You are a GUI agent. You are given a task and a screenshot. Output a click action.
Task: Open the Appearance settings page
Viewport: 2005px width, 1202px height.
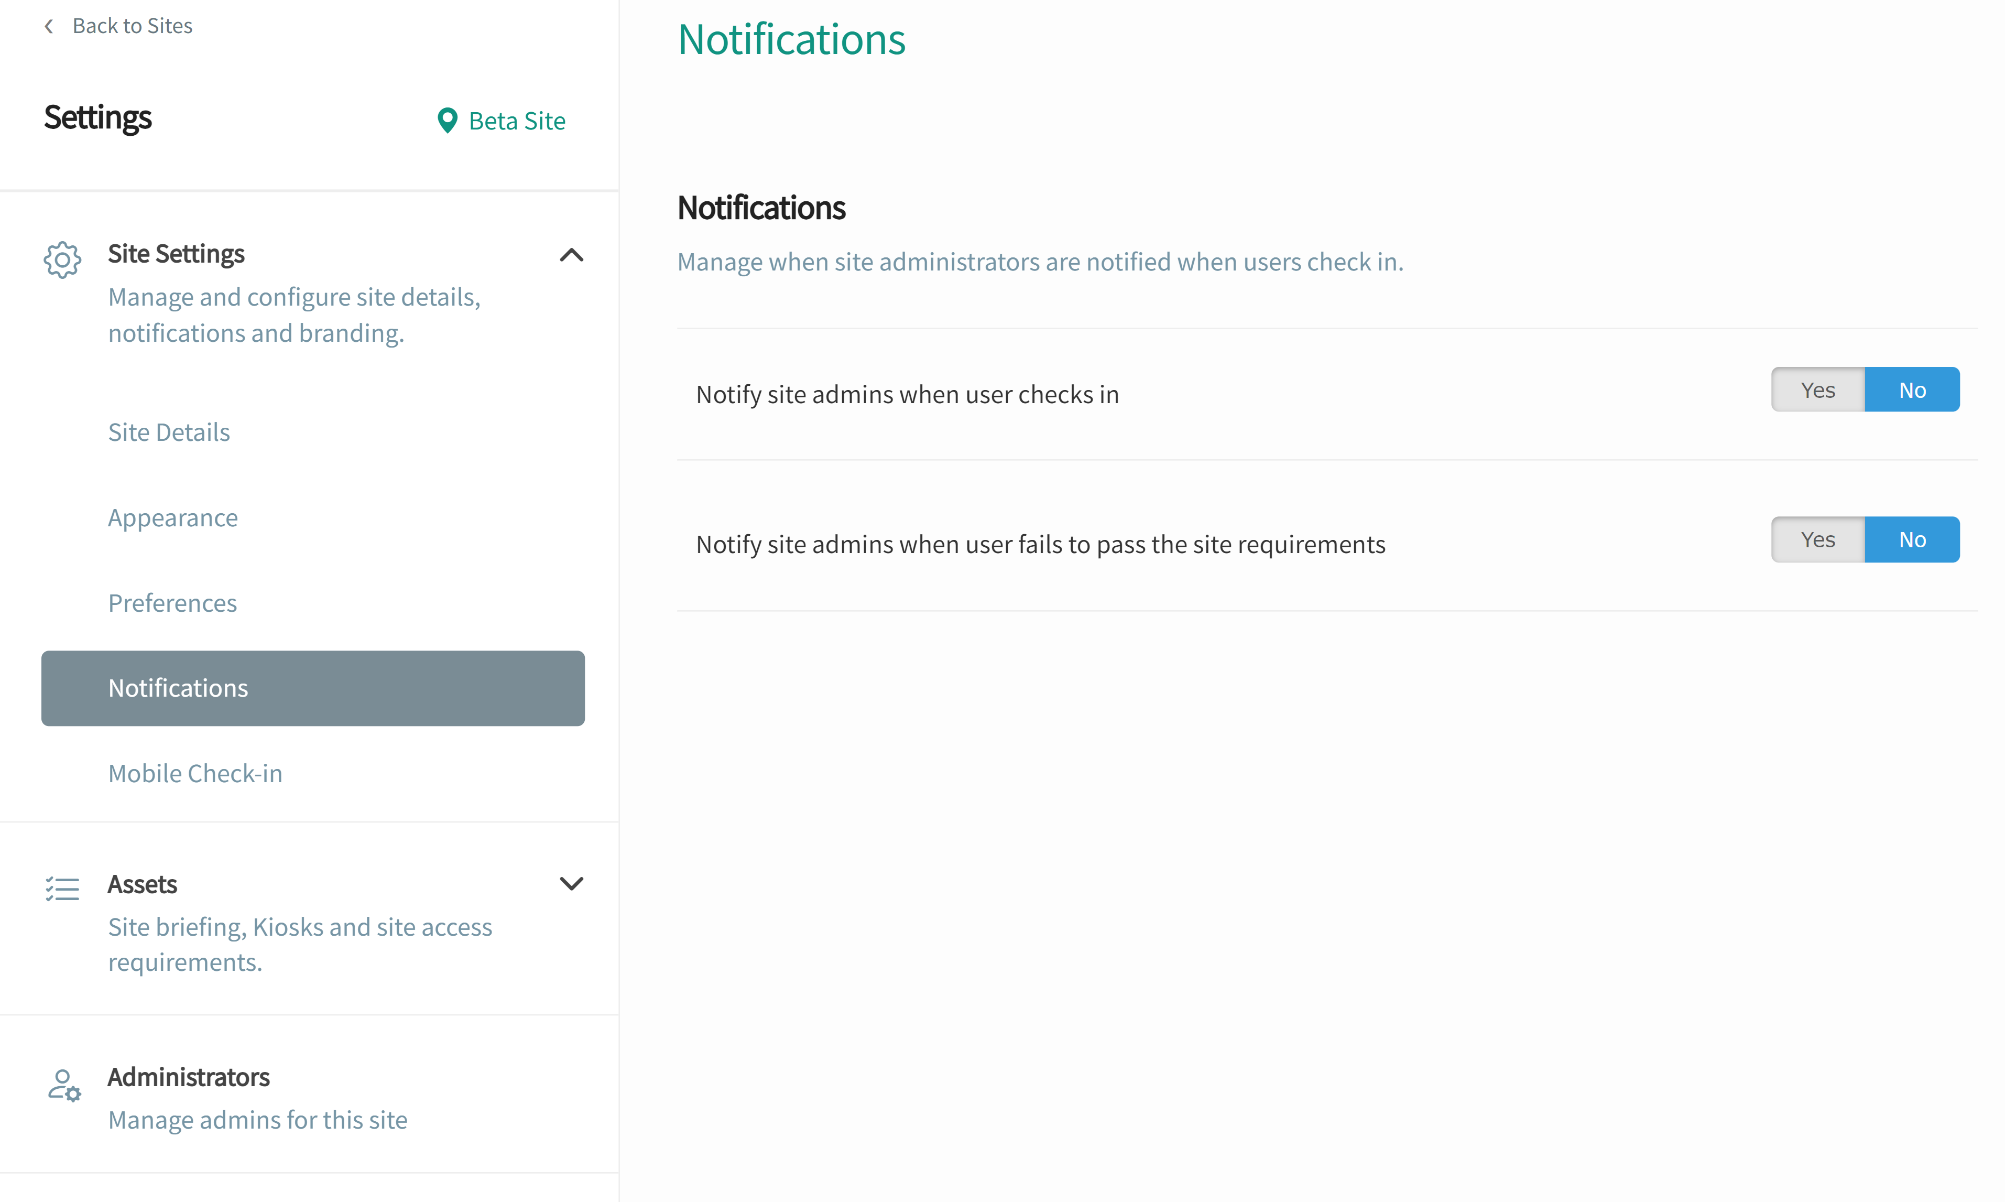(172, 517)
